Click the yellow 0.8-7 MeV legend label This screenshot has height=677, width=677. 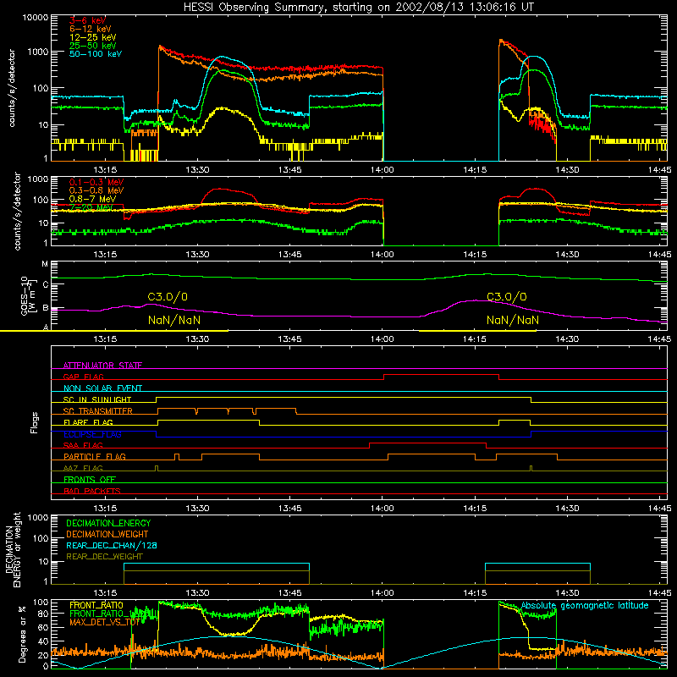coord(92,199)
